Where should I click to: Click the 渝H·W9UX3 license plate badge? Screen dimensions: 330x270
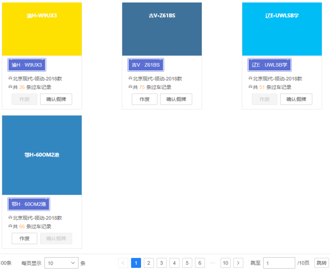(x=27, y=65)
